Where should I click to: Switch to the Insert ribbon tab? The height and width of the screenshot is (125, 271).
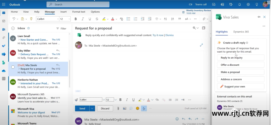click(63, 12)
